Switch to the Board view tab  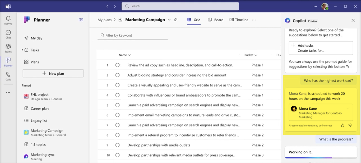tap(216, 20)
